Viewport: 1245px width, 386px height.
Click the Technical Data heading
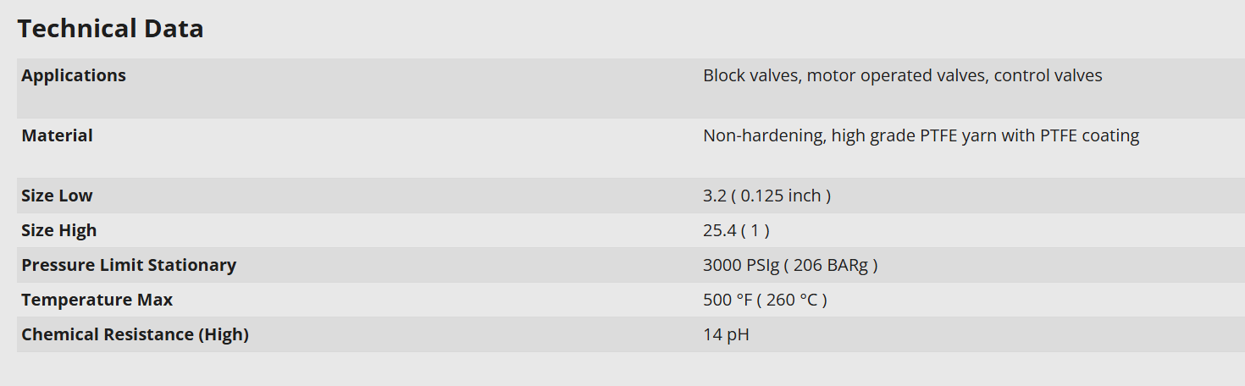coord(110,29)
